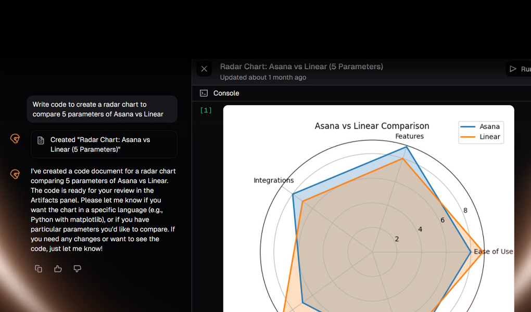Give thumbs down to the response
This screenshot has height=312, width=531.
(x=78, y=269)
